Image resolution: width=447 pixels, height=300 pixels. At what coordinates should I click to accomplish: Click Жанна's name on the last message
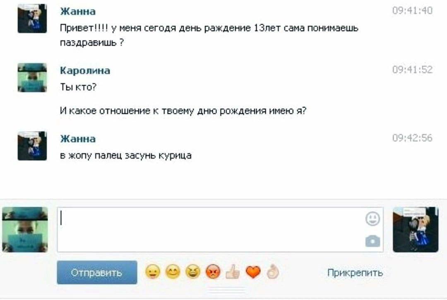[78, 139]
